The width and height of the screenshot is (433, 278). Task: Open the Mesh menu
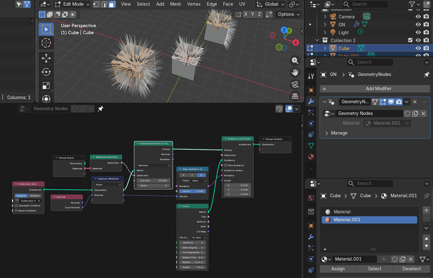(x=175, y=4)
